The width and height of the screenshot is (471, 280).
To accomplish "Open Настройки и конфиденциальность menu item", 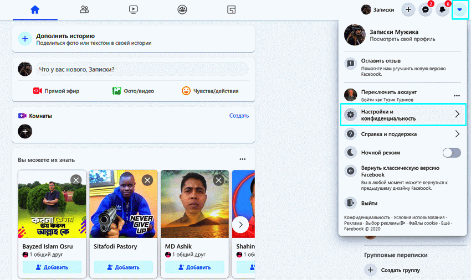I will tap(403, 115).
